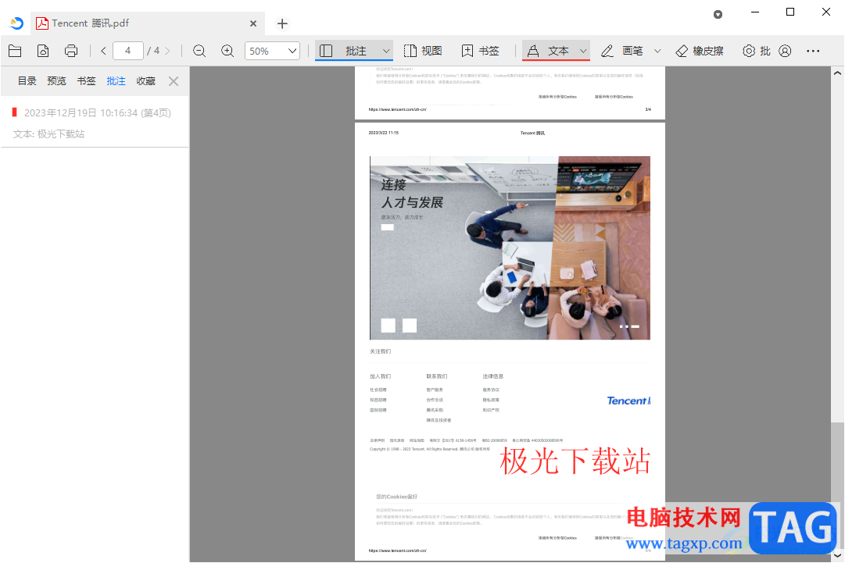Toggle the 批注 side panel button

click(x=348, y=51)
